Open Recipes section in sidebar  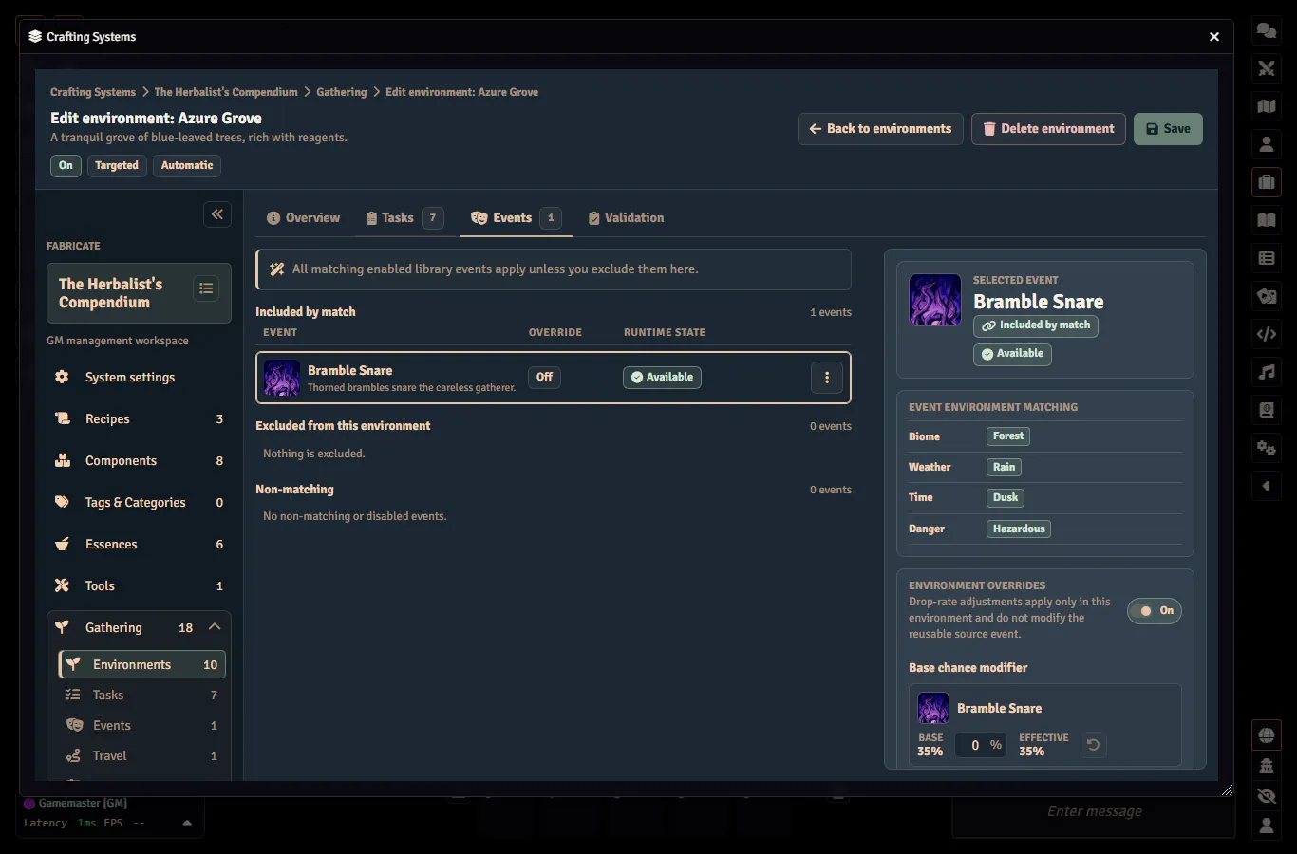pos(139,418)
